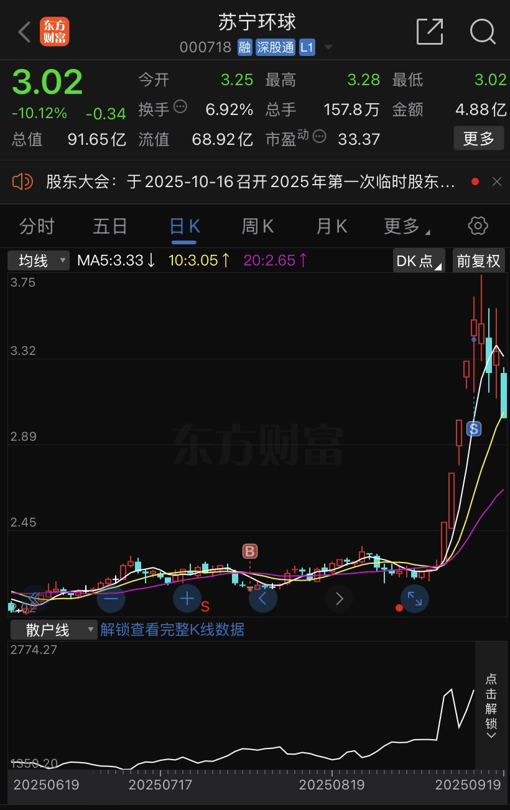Tap the 苏宁环球 stock title
510x810 pixels.
point(257,22)
